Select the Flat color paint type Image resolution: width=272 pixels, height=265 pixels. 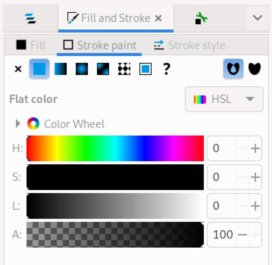pyautogui.click(x=39, y=69)
